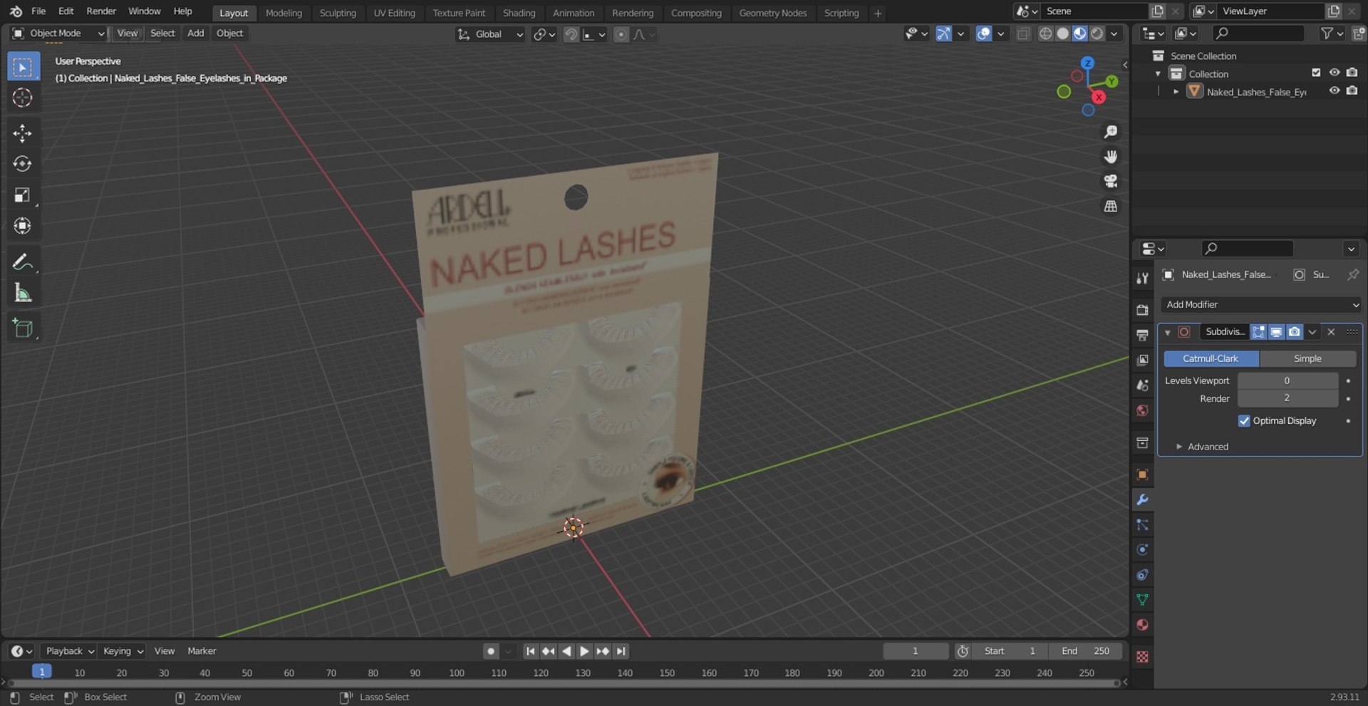Open the Render menu

101,11
